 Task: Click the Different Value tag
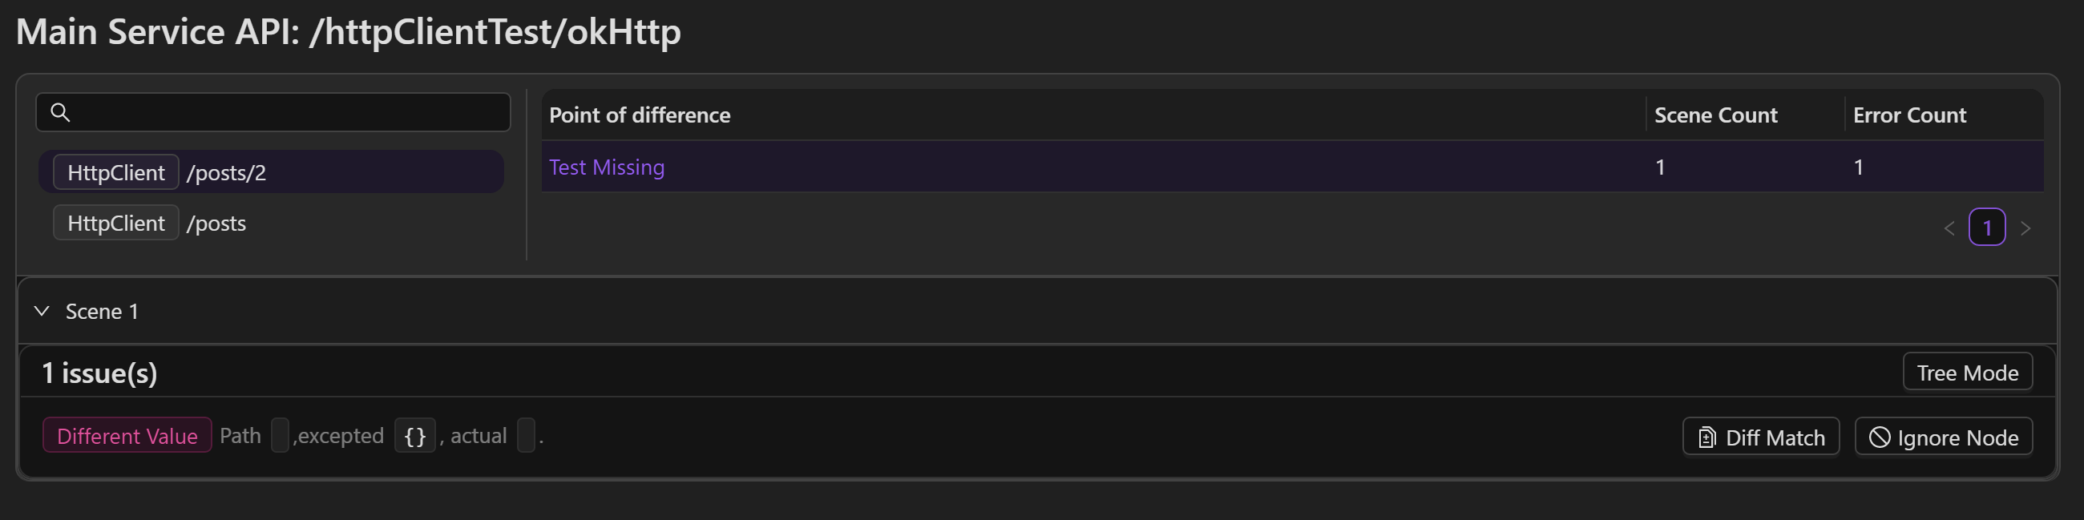tap(127, 436)
